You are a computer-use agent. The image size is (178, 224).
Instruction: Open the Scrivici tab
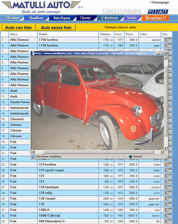point(132,18)
